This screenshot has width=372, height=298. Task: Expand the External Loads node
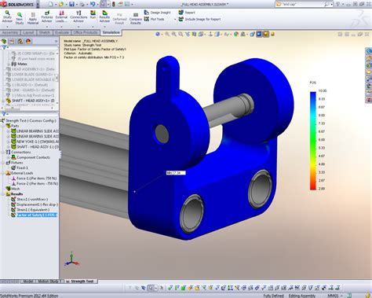click(4, 173)
